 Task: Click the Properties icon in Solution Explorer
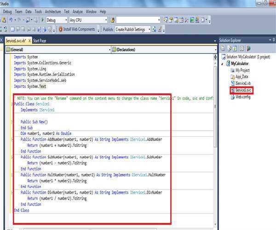click(x=223, y=48)
